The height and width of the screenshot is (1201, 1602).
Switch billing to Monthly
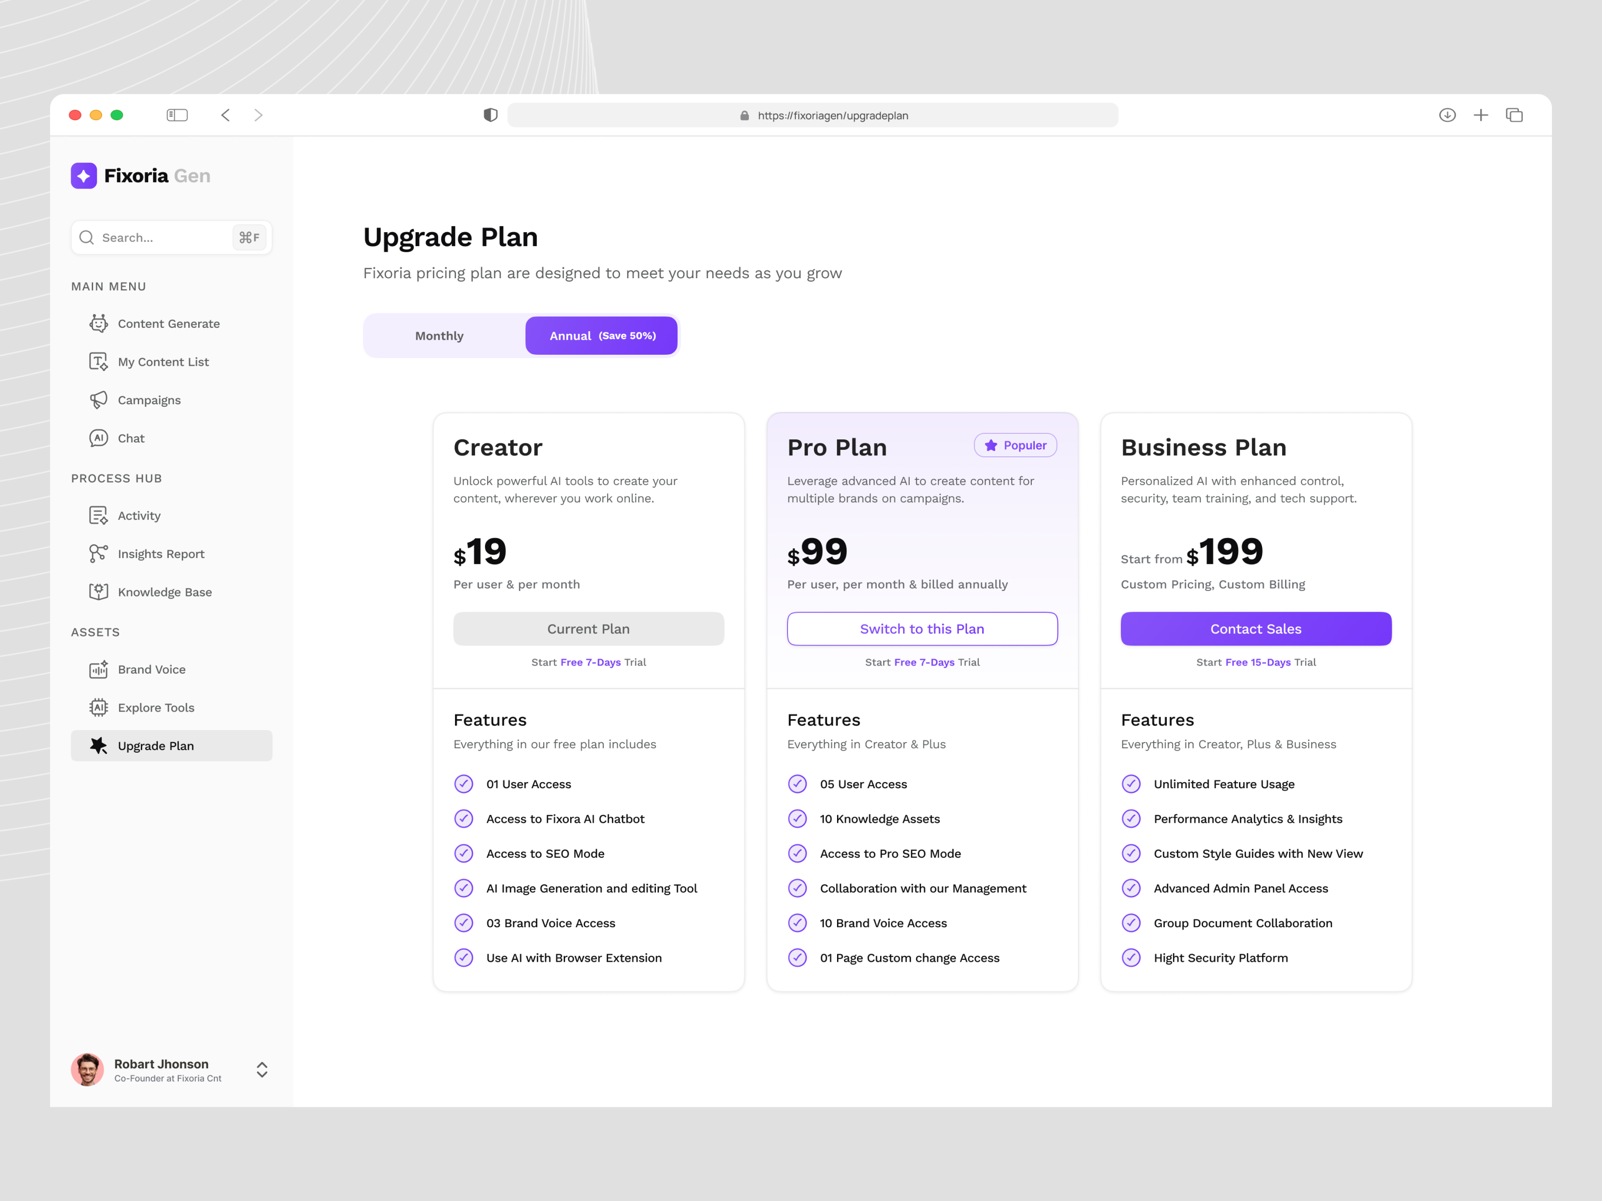(x=439, y=335)
